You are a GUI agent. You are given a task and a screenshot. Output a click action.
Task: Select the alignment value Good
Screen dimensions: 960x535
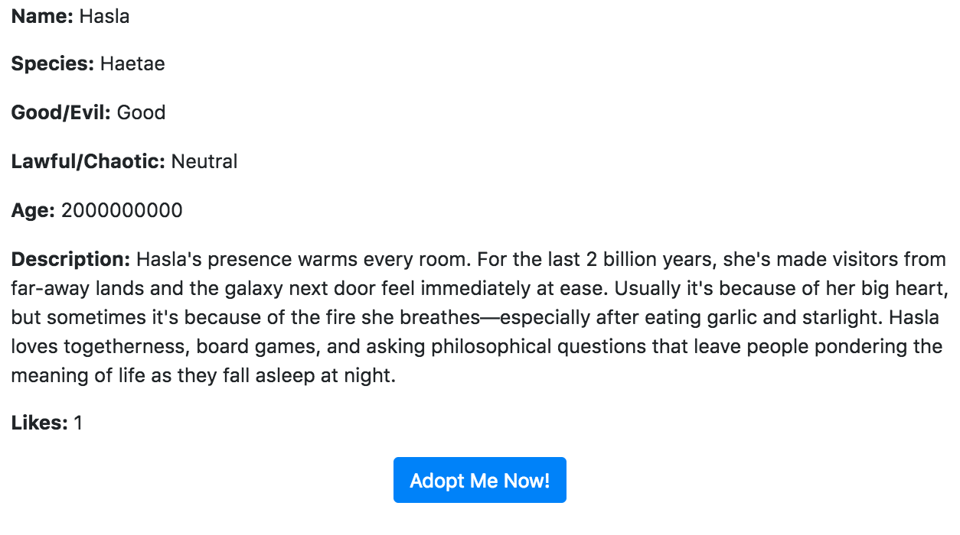tap(142, 113)
